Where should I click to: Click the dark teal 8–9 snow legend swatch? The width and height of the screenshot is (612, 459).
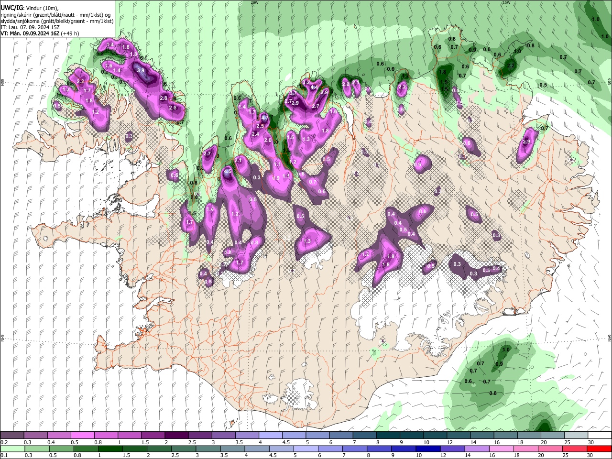coord(387,435)
